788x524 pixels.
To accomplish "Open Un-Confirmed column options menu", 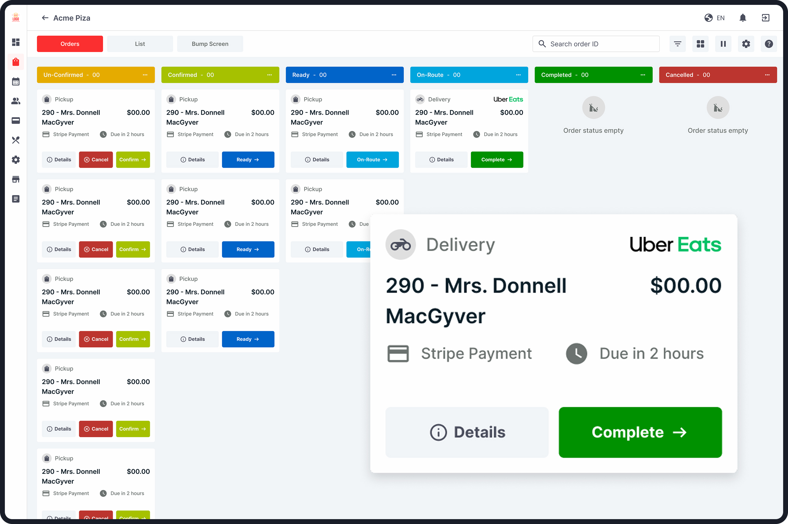I will pyautogui.click(x=145, y=75).
